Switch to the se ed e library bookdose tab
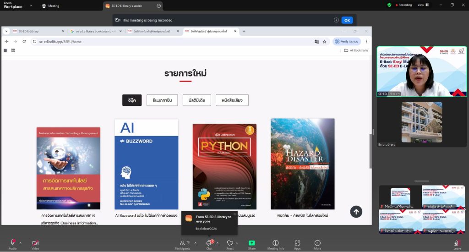 click(95, 31)
